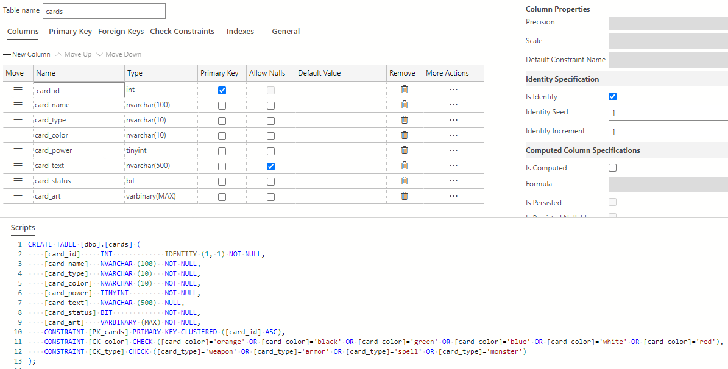Edit the card_id column name field
This screenshot has width=728, height=369.
[79, 90]
